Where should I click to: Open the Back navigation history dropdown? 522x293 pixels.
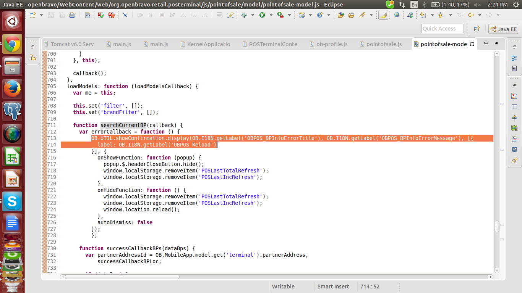point(479,15)
